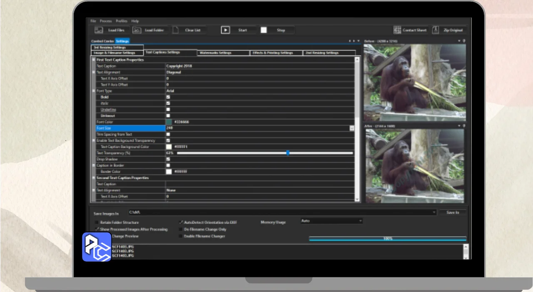
Task: Click the Font Color swatch
Action: click(x=169, y=122)
